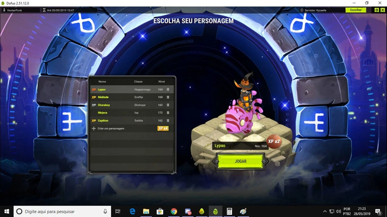
Task: Open Ankama Launcher taskbar icon
Action: coord(202,211)
